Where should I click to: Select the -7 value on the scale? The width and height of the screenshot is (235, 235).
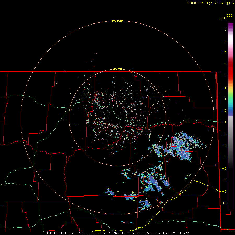tap(224, 192)
